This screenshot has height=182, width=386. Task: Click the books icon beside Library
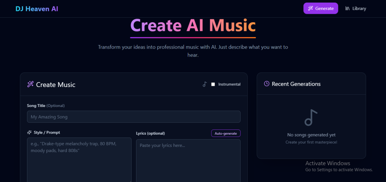click(x=347, y=8)
